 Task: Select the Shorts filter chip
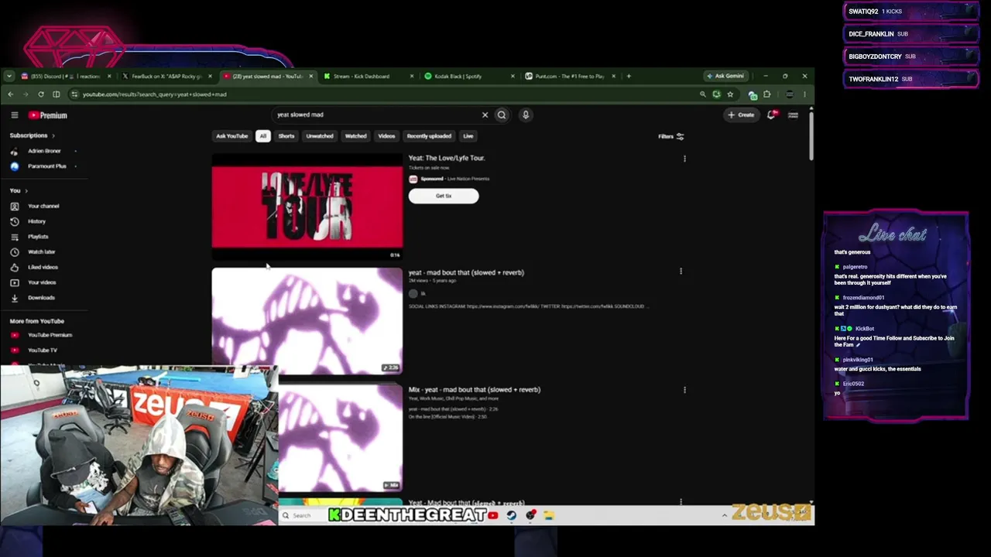pyautogui.click(x=286, y=136)
